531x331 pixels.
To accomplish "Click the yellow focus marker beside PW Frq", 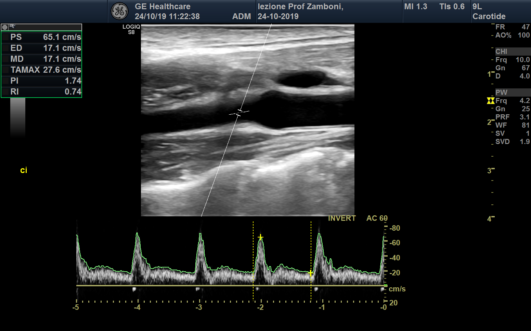I will 491,101.
